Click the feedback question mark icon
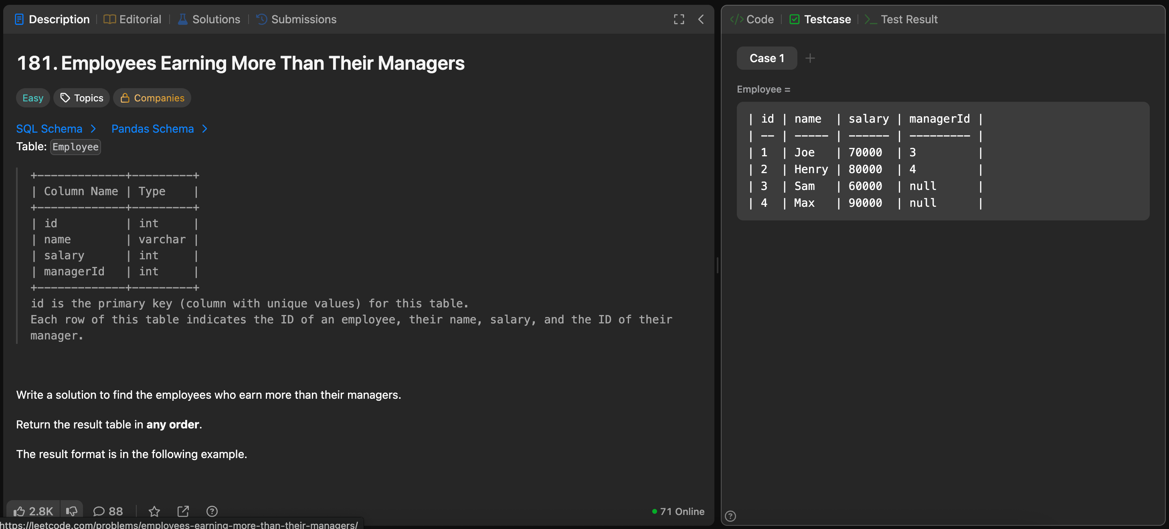Viewport: 1169px width, 529px height. [x=212, y=511]
